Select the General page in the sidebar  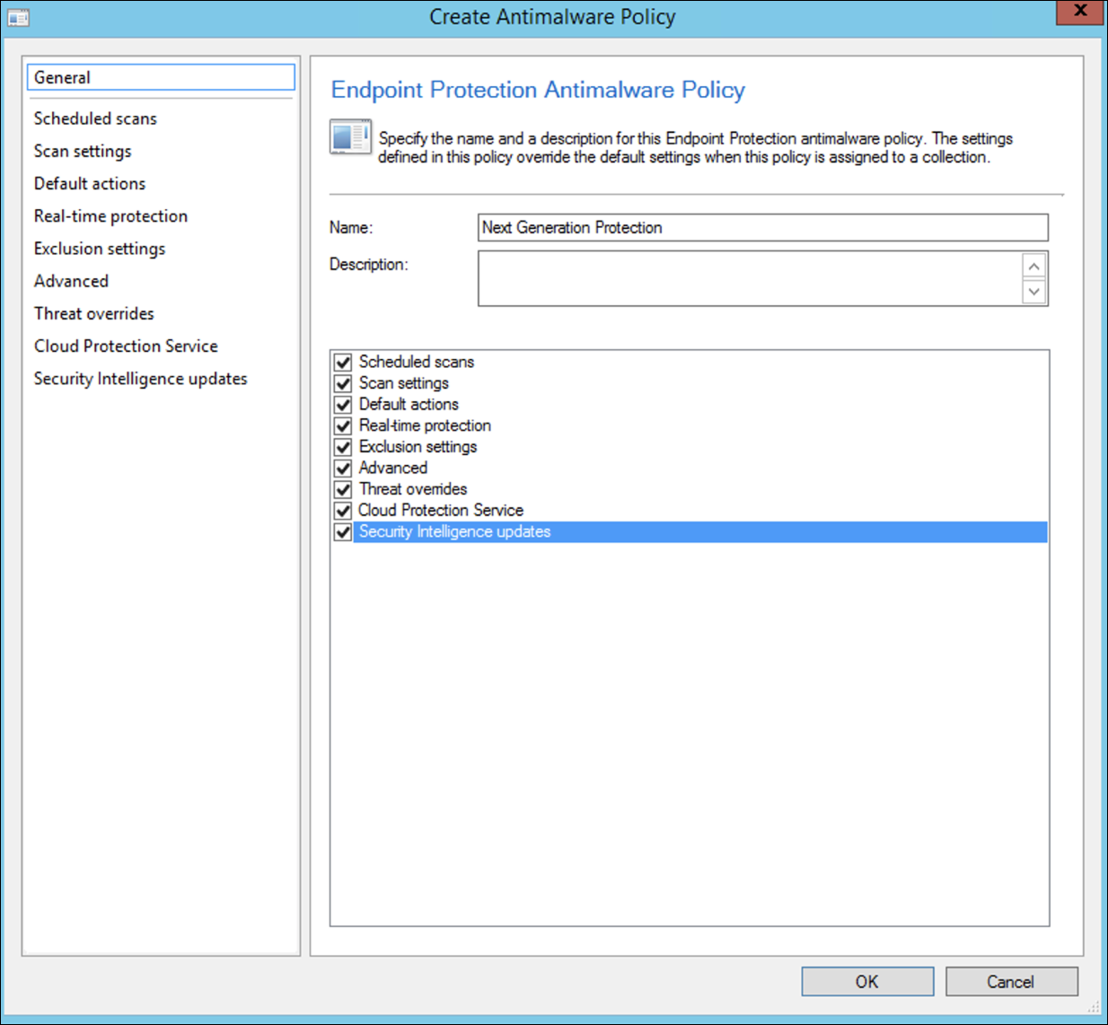click(x=161, y=77)
